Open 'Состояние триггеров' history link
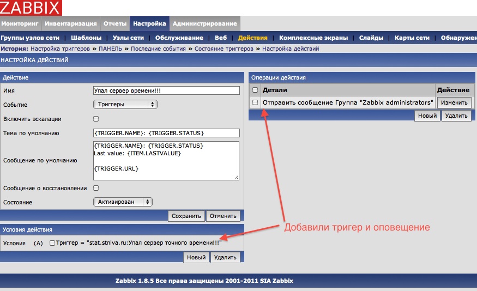The image size is (477, 291). point(226,48)
